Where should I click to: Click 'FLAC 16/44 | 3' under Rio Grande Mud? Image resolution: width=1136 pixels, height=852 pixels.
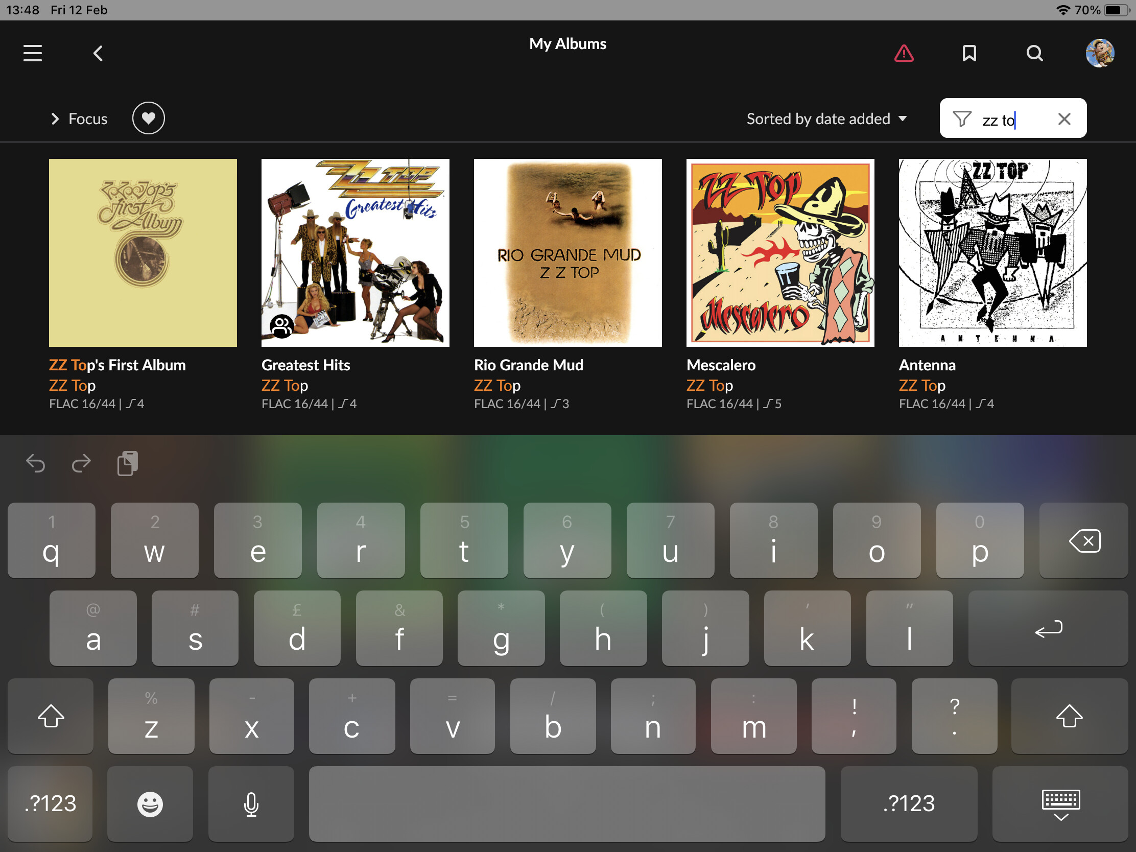tap(522, 404)
